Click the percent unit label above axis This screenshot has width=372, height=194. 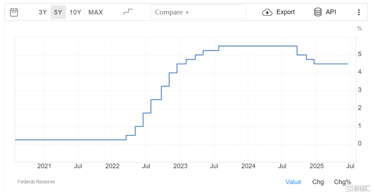tap(360, 29)
